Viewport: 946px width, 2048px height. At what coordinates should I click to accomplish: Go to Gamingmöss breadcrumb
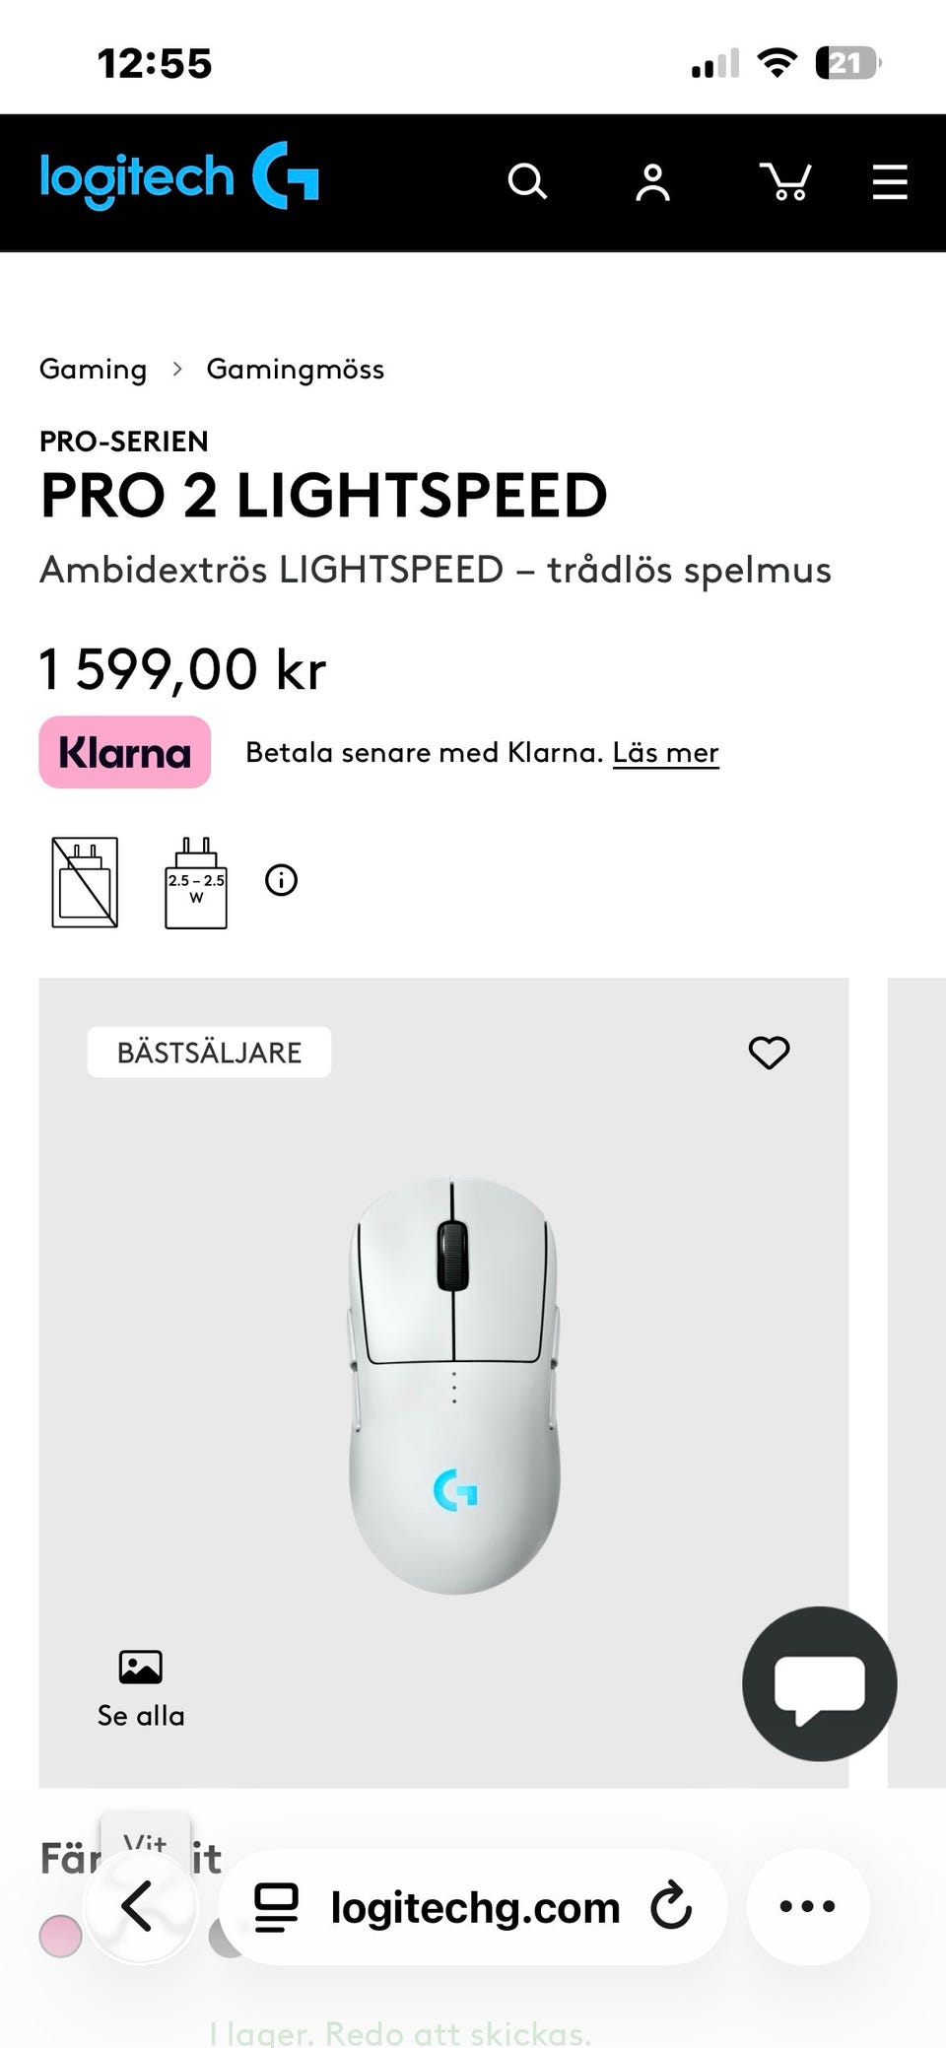click(295, 370)
